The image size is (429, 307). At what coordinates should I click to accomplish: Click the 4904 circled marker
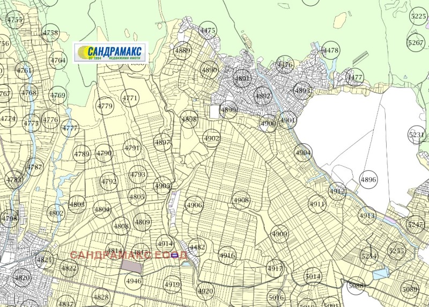point(303,153)
